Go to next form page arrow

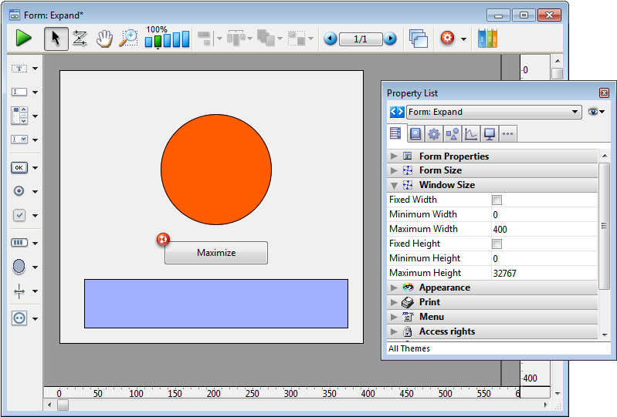click(391, 39)
